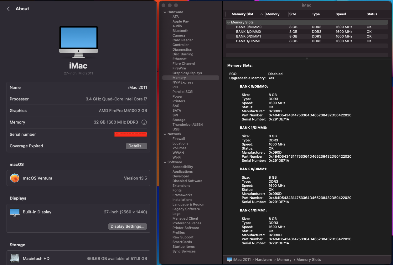Select NVMExpress in sidebar
This screenshot has height=265, width=393.
[183, 83]
